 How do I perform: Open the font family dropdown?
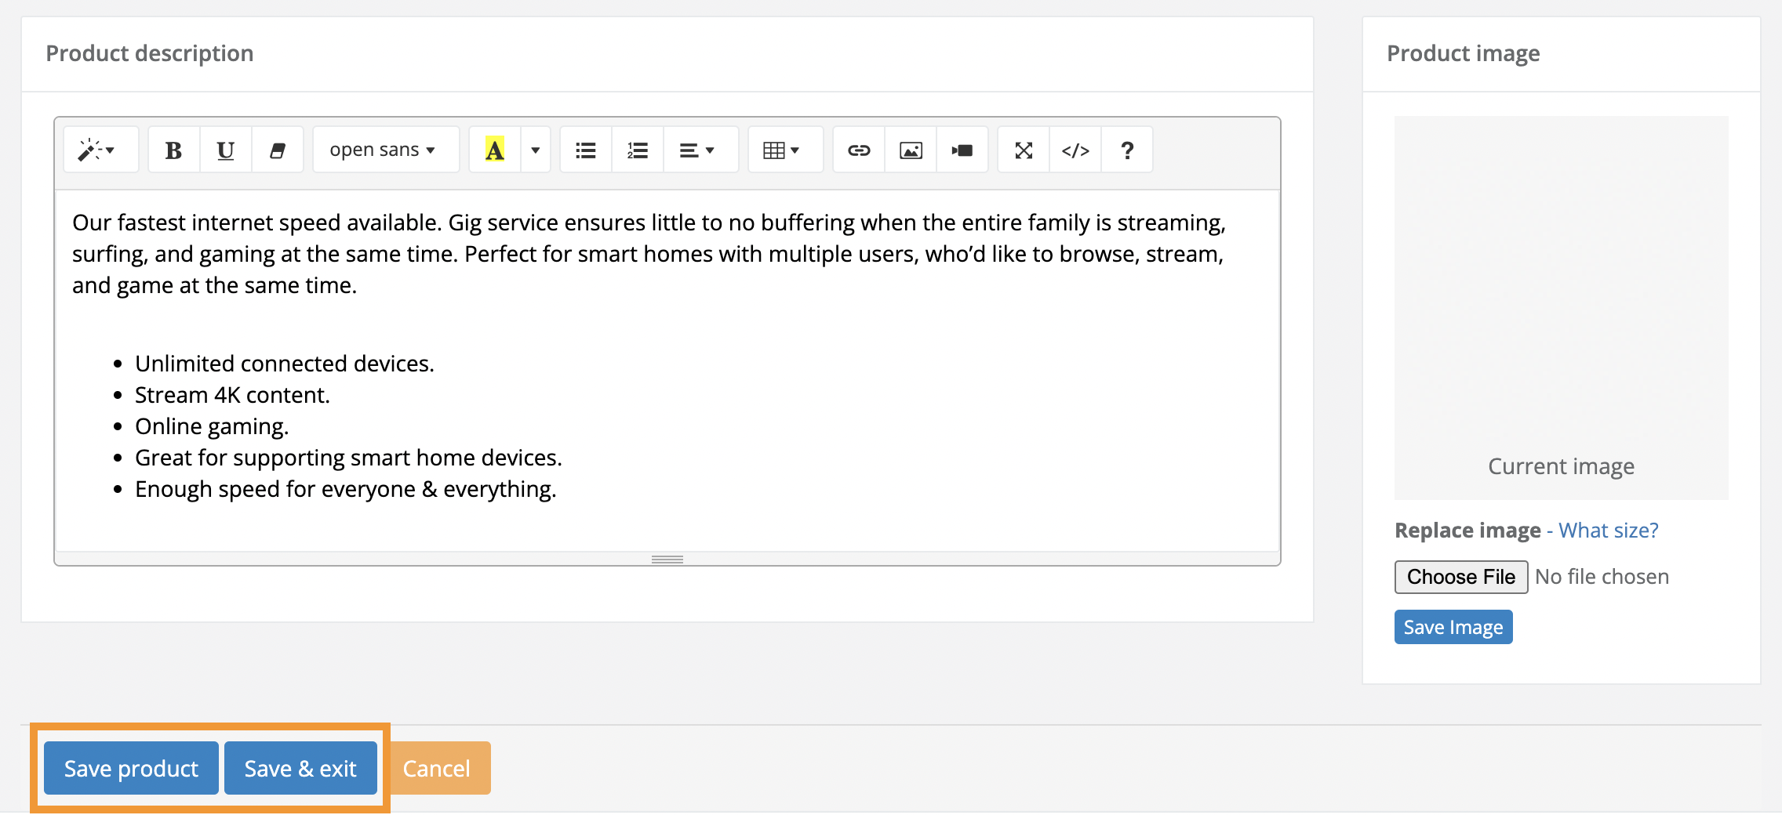tap(384, 149)
